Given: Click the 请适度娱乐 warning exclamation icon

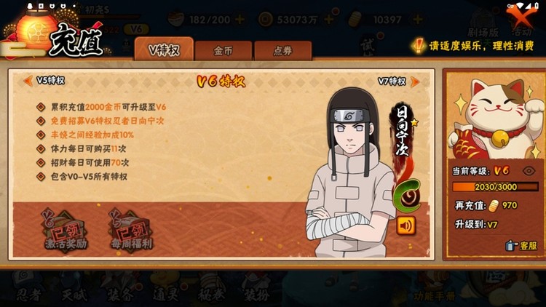Looking at the screenshot, I should (418, 46).
